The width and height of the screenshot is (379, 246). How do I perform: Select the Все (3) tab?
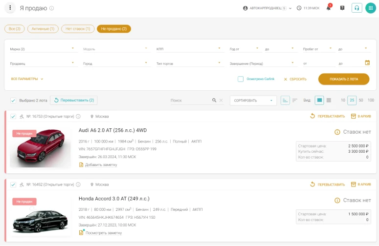(15, 29)
